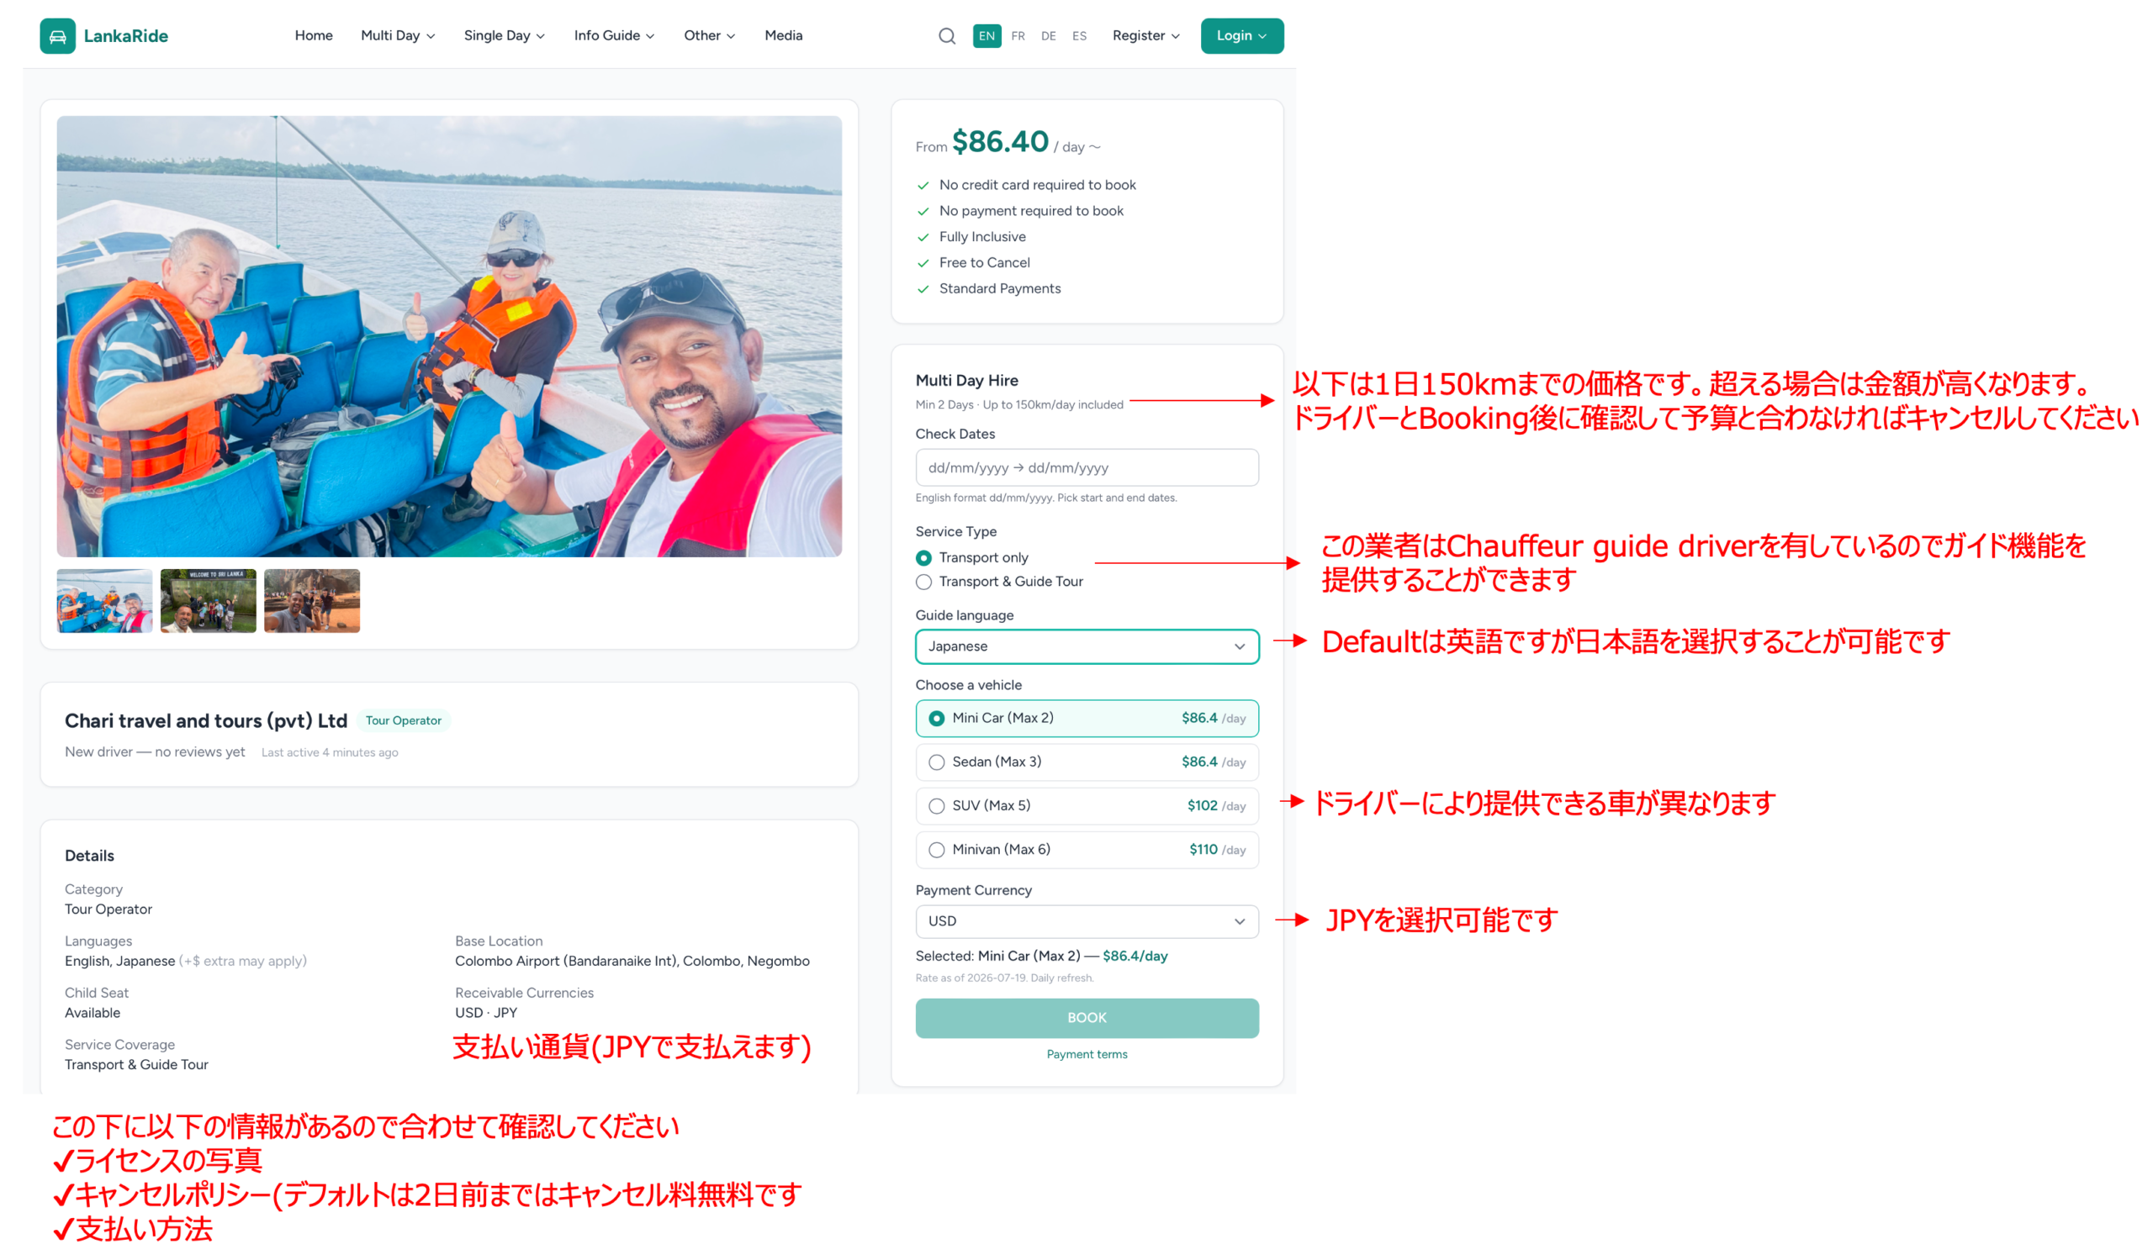Image resolution: width=2153 pixels, height=1260 pixels.
Task: Go to the Media page
Action: pos(784,36)
